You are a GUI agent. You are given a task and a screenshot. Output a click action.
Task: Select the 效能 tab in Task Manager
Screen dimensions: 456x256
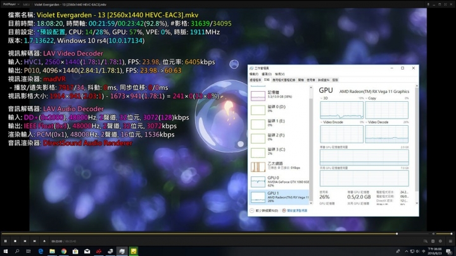(x=267, y=80)
